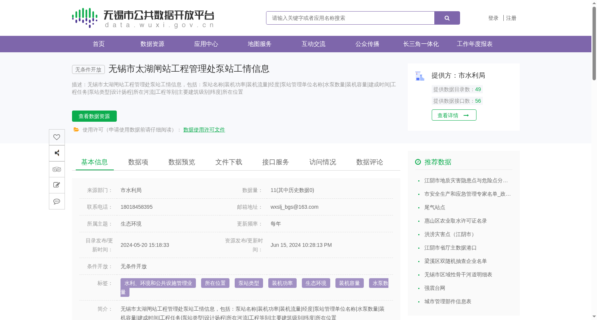Click the Wuxi platform logo
Image resolution: width=597 pixels, height=320 pixels.
(143, 18)
